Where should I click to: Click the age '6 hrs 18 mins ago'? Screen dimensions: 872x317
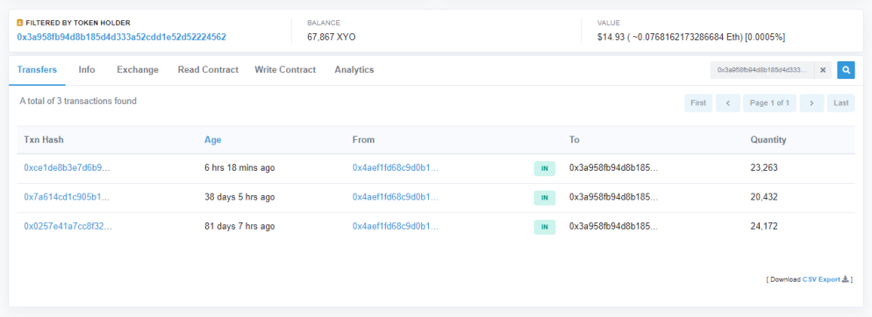pos(239,167)
